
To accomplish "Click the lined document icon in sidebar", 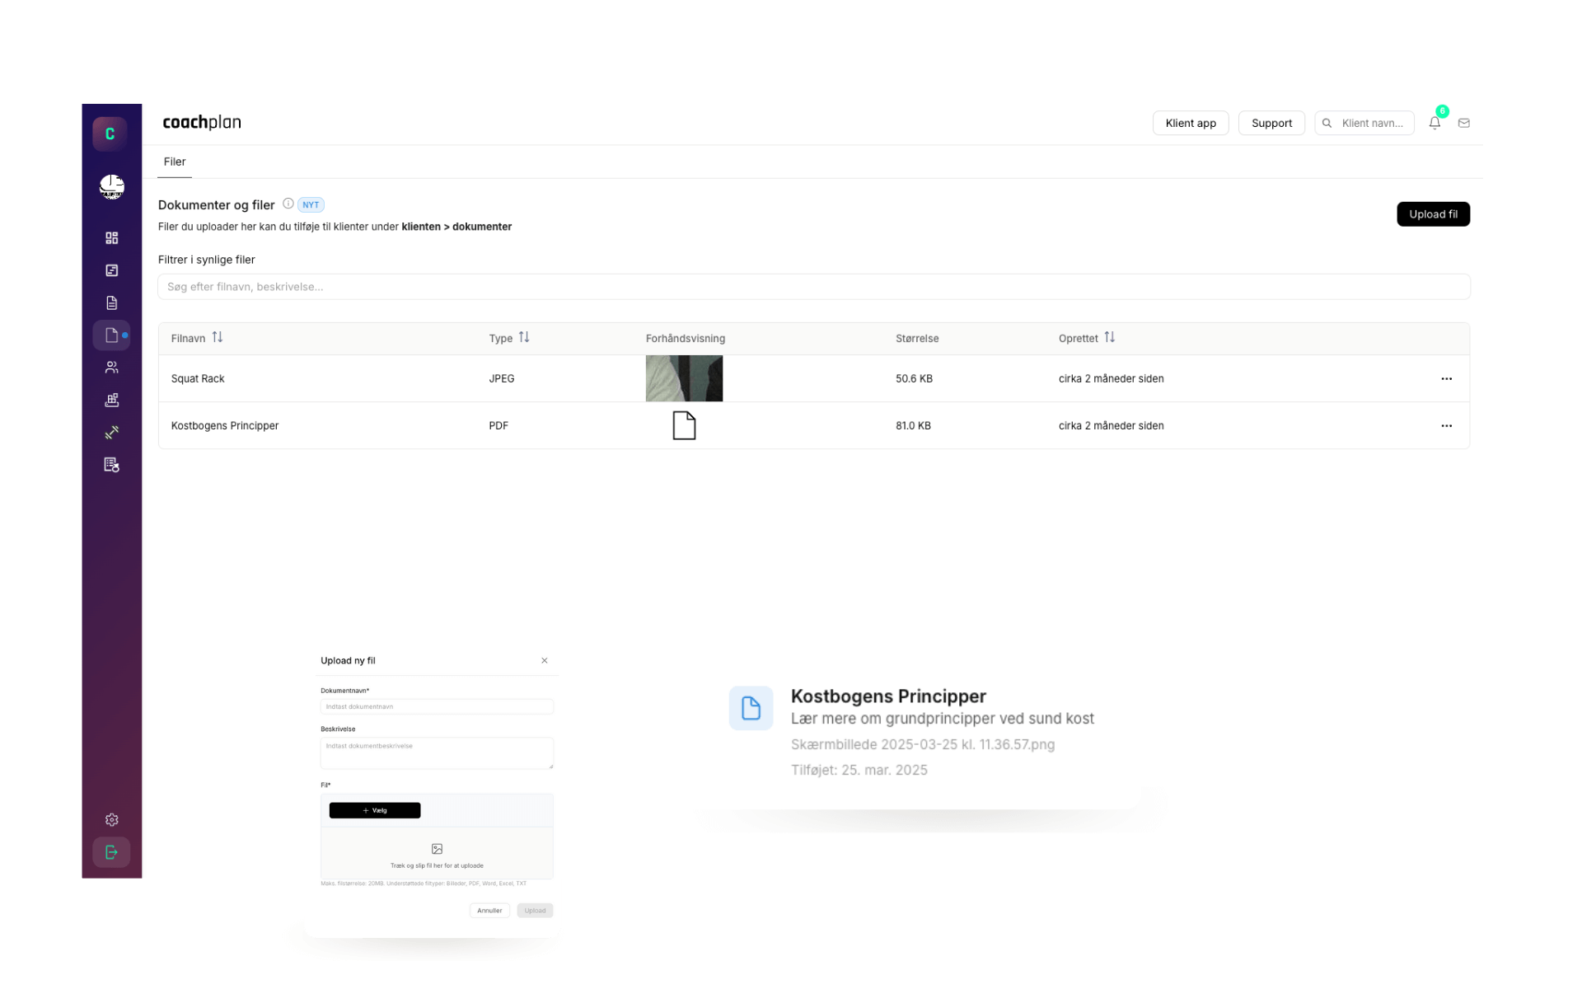I will click(x=112, y=303).
